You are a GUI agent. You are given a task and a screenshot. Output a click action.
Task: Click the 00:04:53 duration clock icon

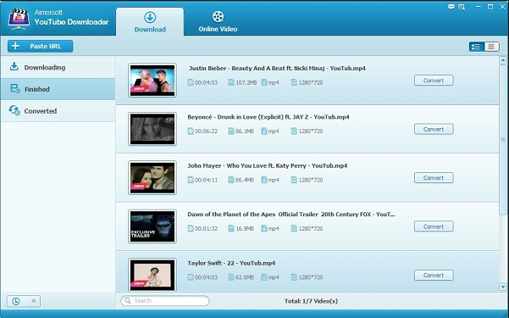(191, 82)
